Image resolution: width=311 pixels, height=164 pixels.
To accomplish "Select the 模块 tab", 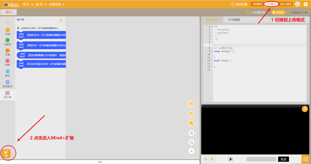I will (9, 12).
